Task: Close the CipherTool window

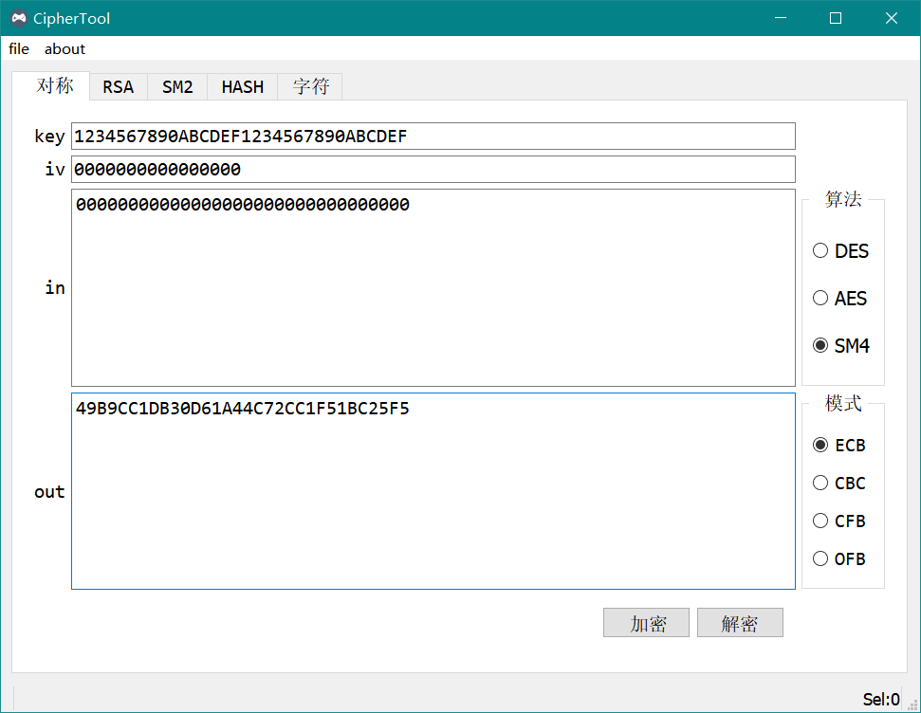Action: (x=891, y=18)
